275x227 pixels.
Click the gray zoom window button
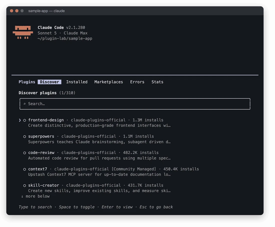click(22, 11)
